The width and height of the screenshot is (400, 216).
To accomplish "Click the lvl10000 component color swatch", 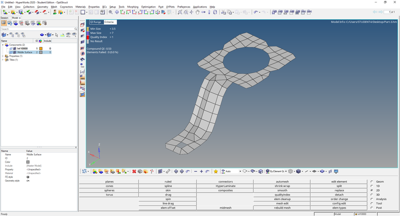I will pyautogui.click(x=41, y=48).
